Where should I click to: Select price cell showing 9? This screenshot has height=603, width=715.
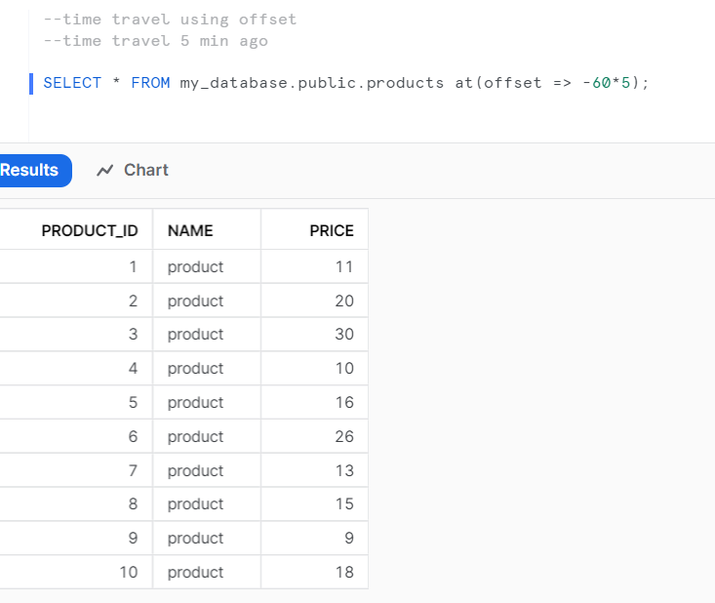tap(315, 539)
